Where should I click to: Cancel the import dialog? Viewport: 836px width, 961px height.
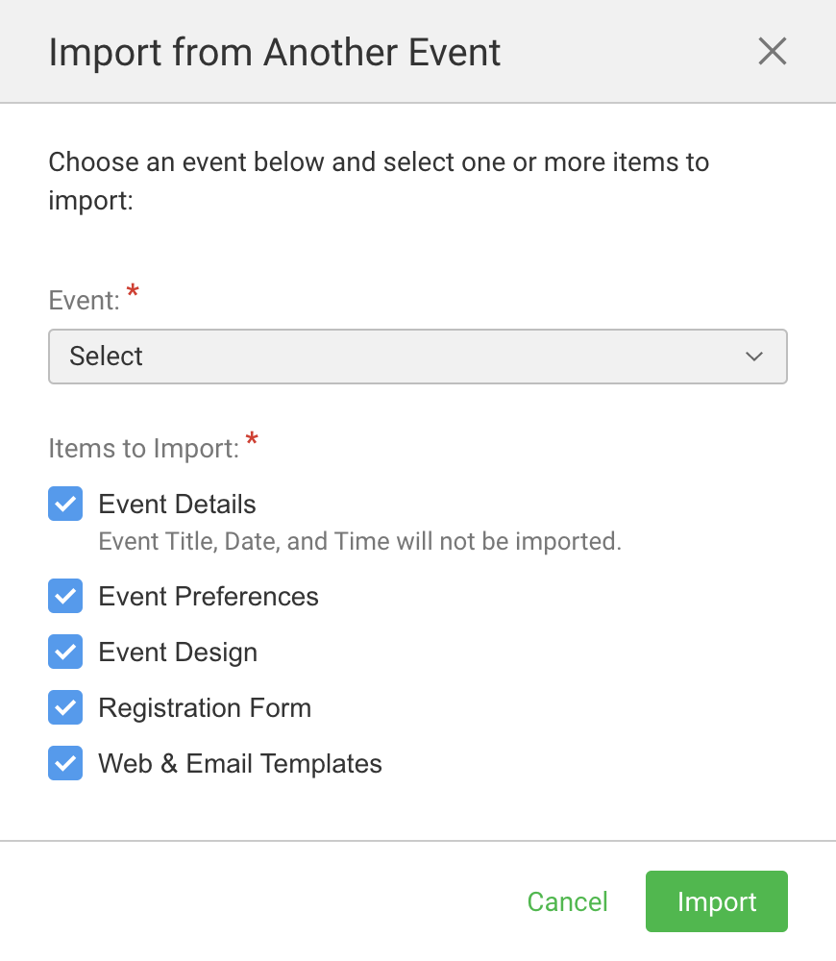[x=568, y=901]
